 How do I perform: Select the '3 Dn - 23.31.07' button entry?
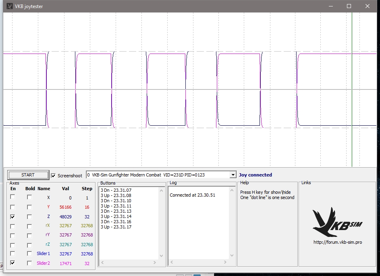click(x=116, y=190)
